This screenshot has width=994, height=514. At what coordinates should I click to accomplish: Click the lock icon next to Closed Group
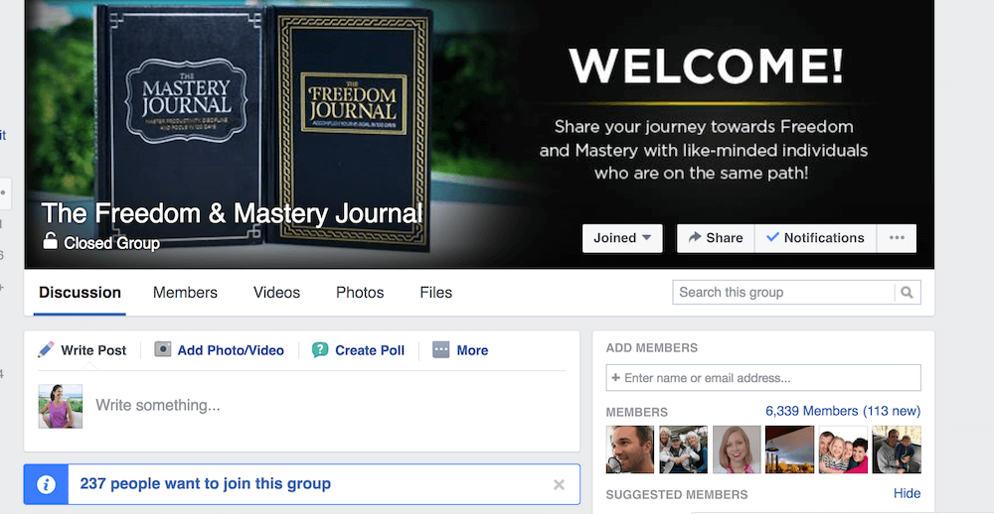[x=50, y=241]
